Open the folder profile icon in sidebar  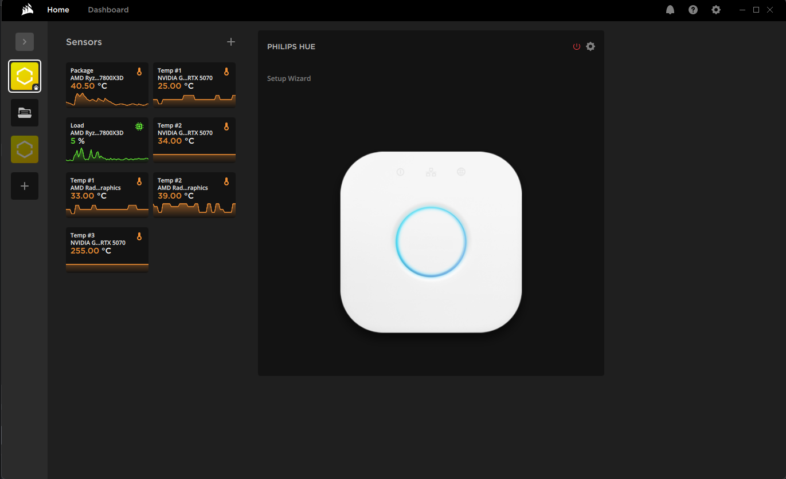(25, 113)
